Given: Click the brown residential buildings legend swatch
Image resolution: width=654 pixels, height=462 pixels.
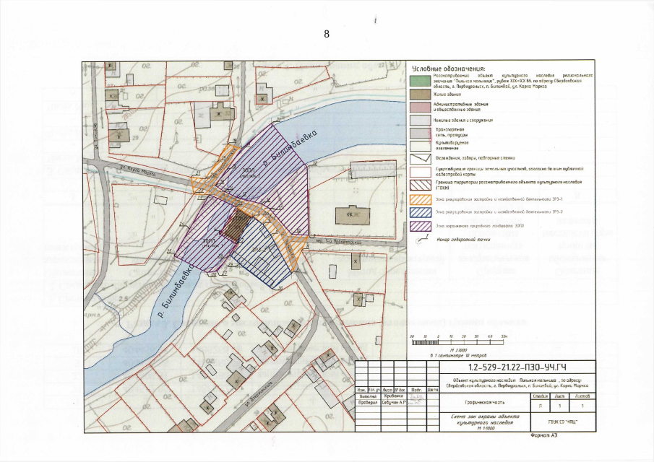Looking at the screenshot, I should [x=420, y=93].
